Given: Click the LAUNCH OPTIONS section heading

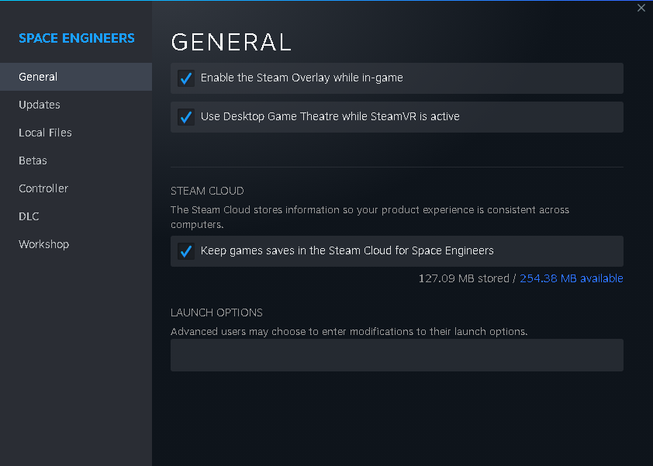Looking at the screenshot, I should pos(216,312).
